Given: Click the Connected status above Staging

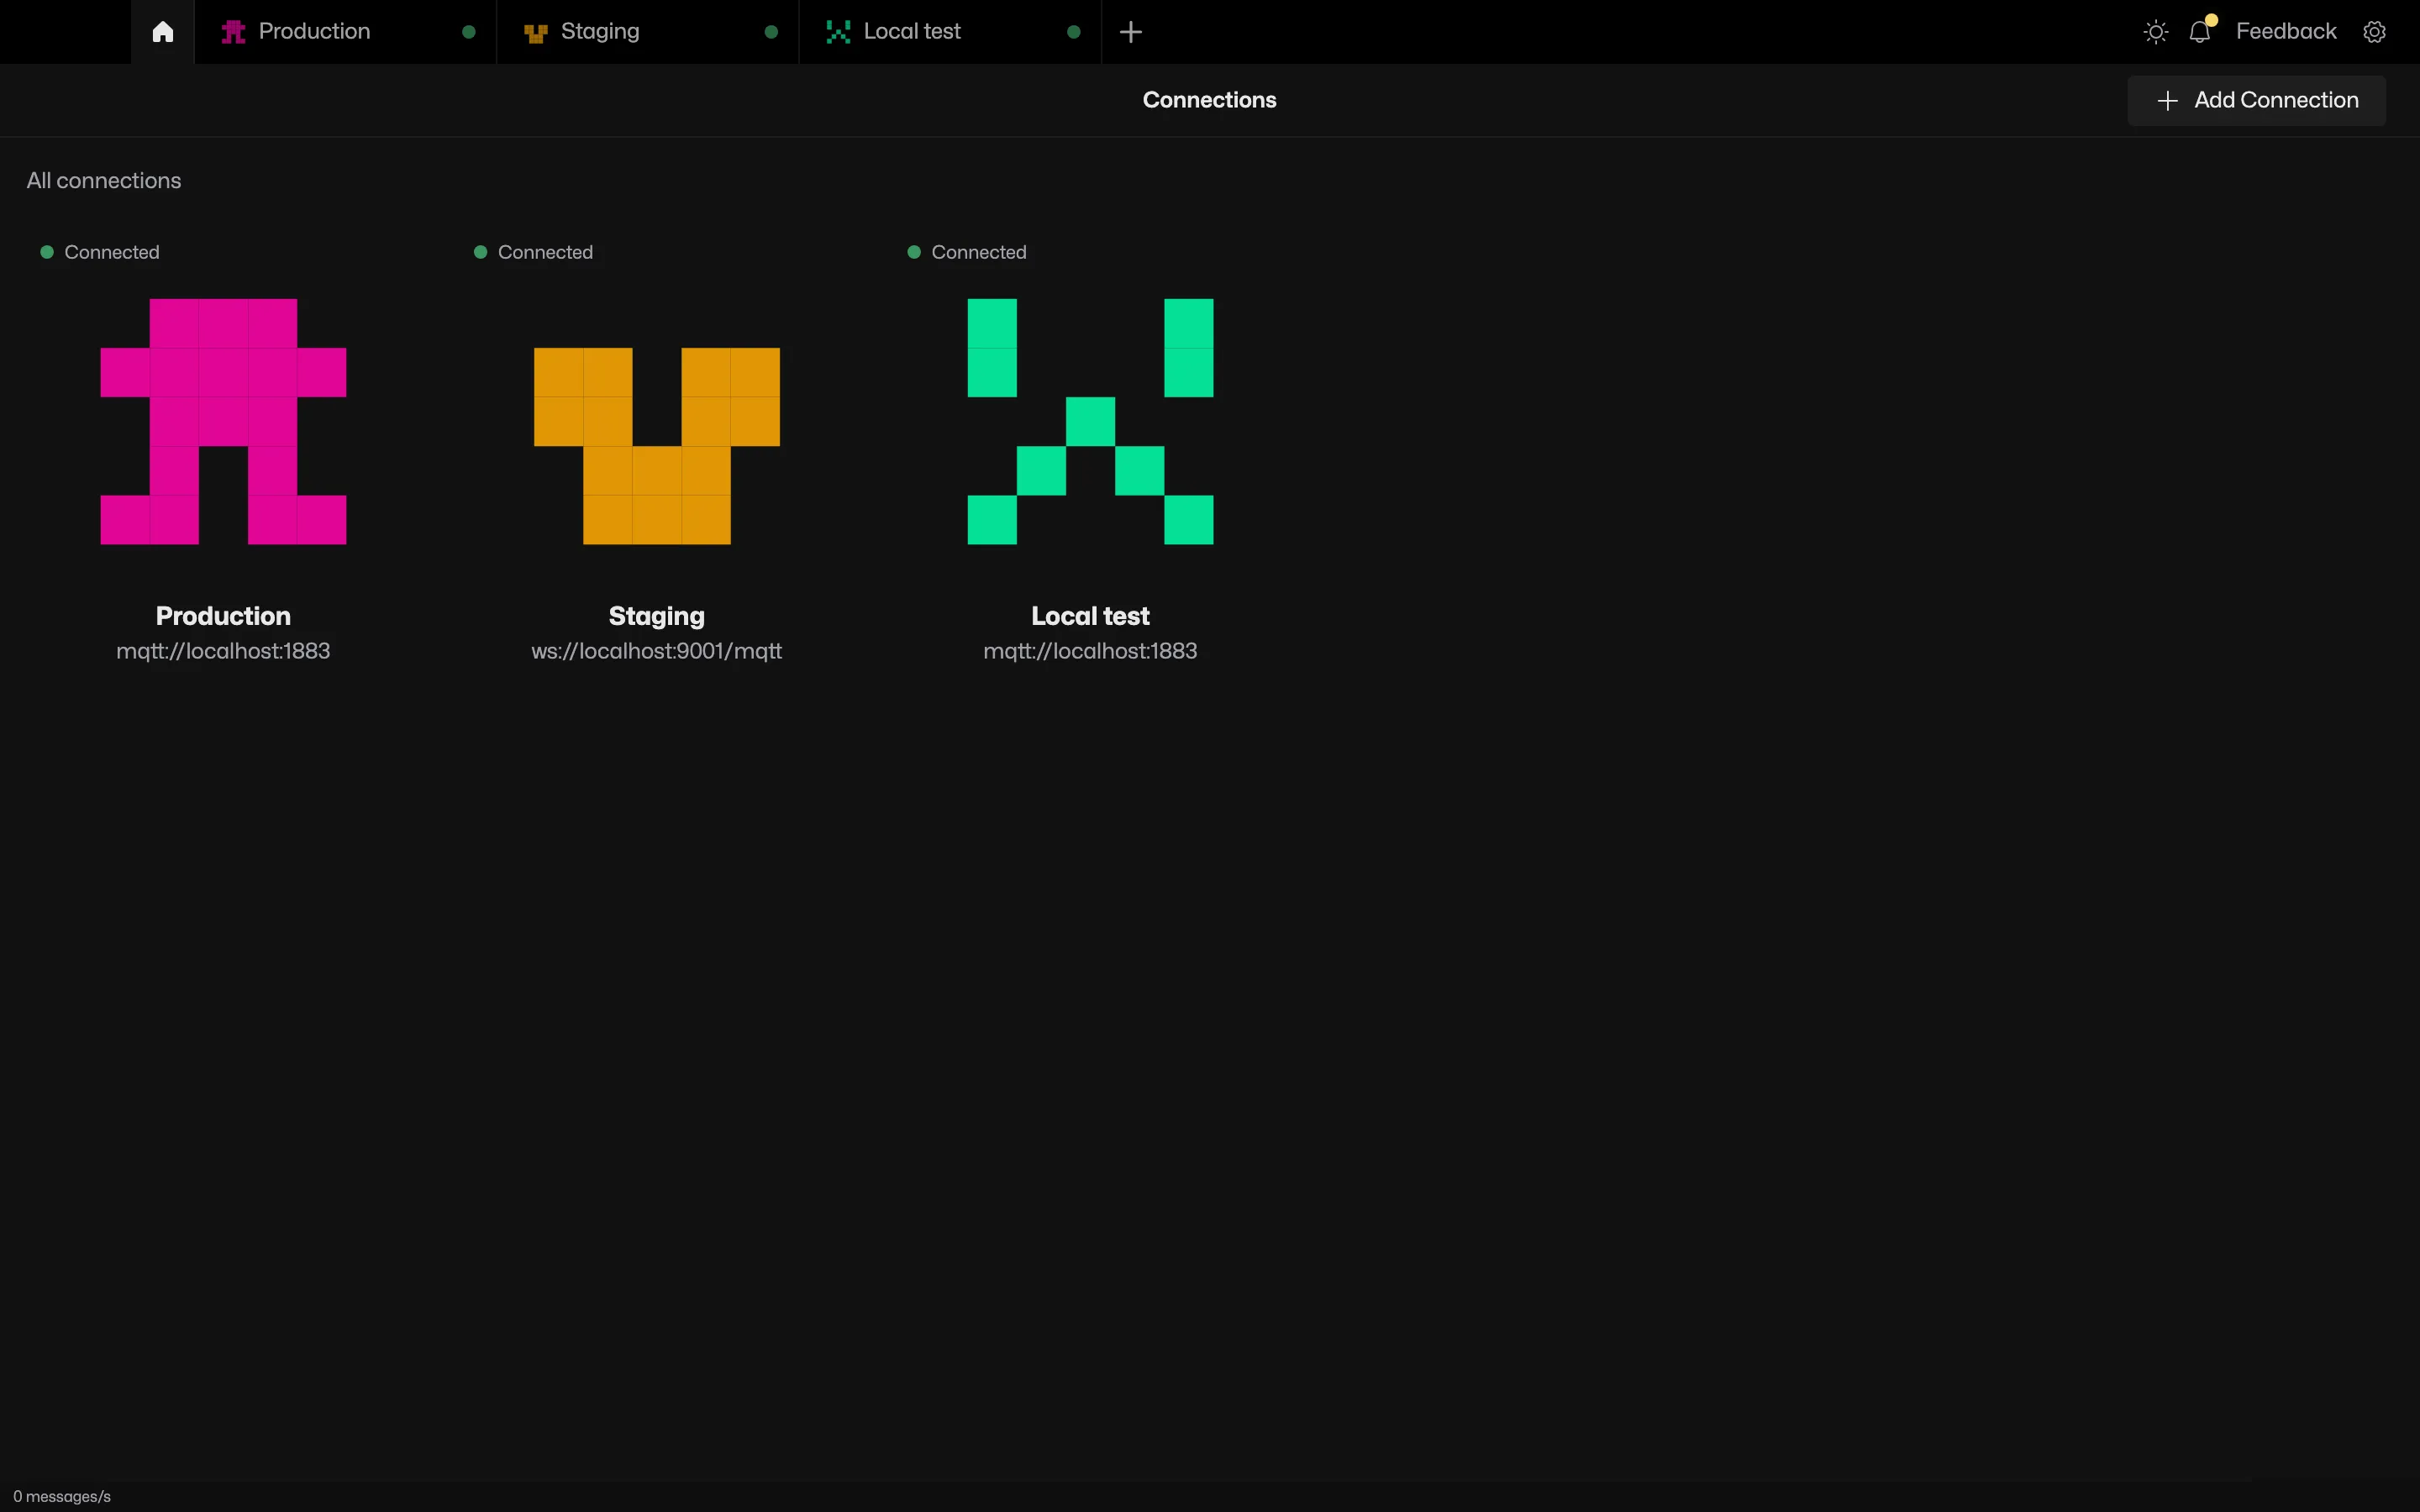Looking at the screenshot, I should coord(534,252).
